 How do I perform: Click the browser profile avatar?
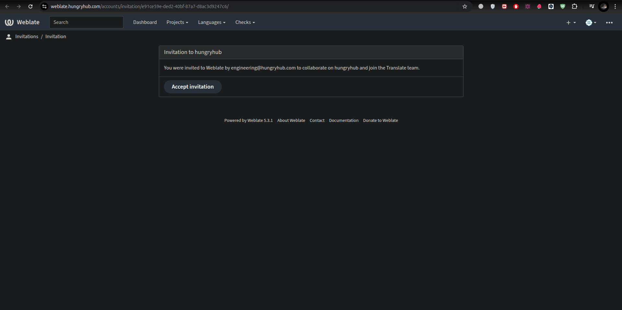click(x=604, y=6)
